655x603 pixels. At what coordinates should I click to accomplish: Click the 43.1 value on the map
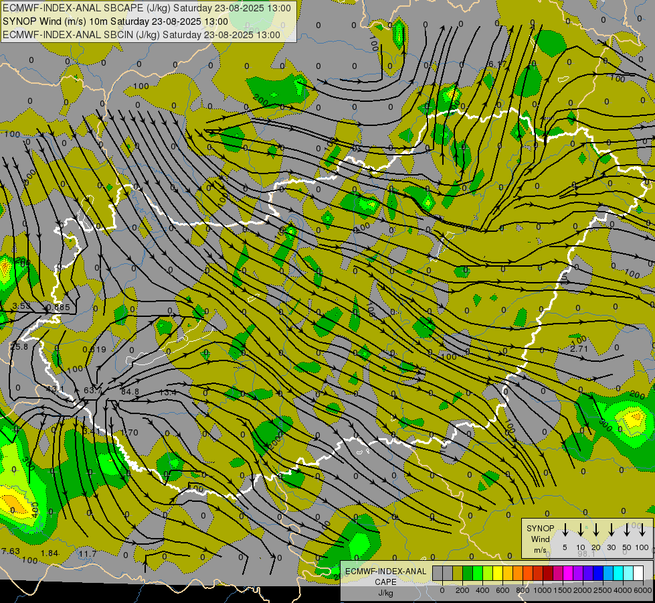click(55, 389)
